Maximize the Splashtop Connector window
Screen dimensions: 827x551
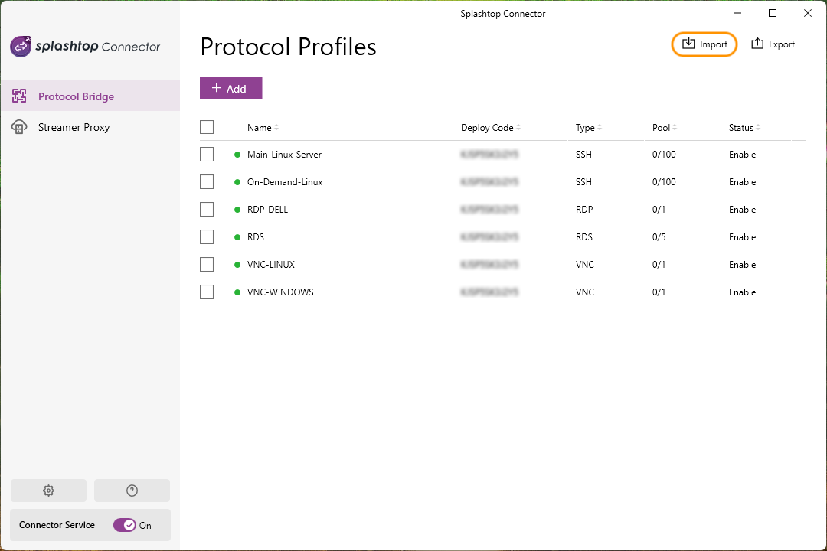coord(772,13)
